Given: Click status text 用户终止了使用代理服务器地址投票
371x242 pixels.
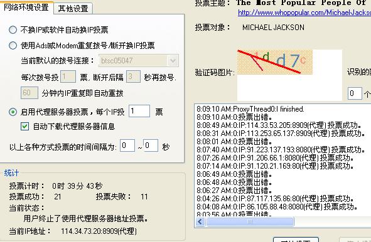Looking at the screenshot, I should [x=86, y=219].
